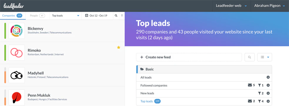This screenshot has height=106, width=289.
Task: Click the Leadfeeder logo
Action: click(x=14, y=6)
